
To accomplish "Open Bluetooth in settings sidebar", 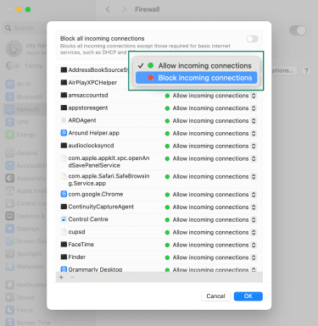I will [x=25, y=97].
